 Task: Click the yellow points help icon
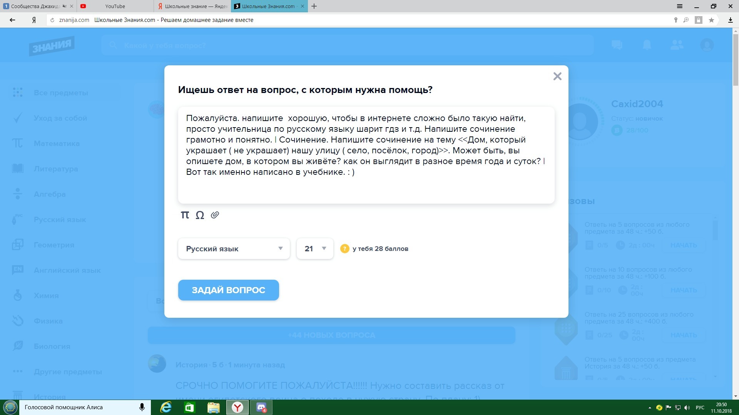344,249
